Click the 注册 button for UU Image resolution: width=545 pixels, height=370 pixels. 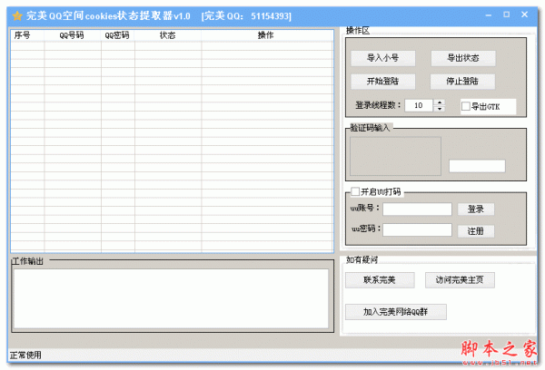point(476,231)
